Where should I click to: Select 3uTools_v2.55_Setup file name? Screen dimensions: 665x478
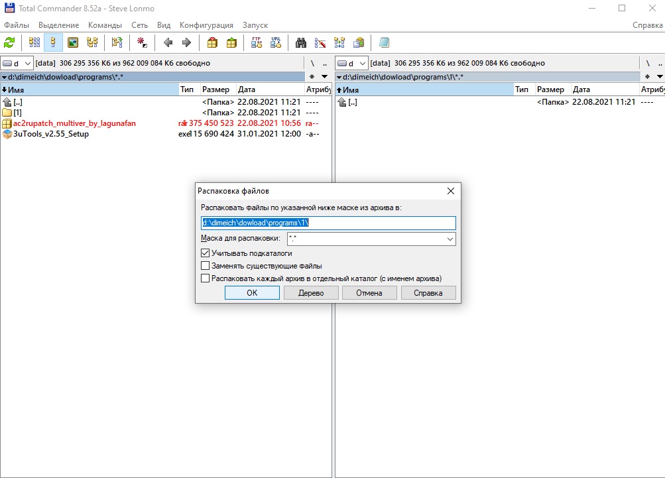click(x=51, y=134)
